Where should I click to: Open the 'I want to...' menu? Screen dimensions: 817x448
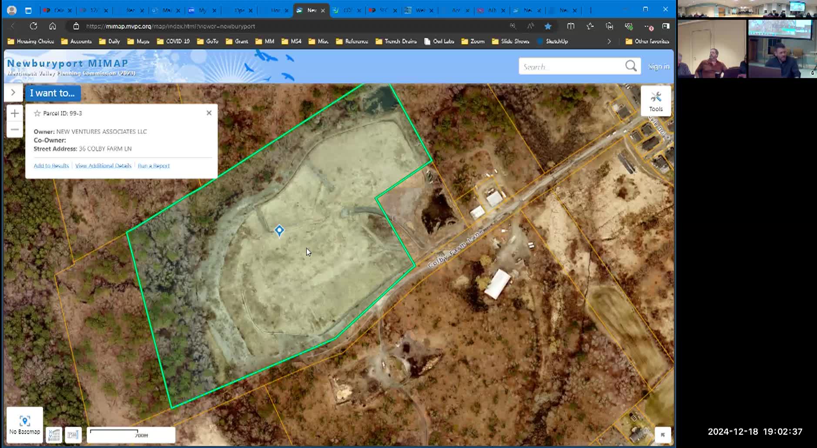click(x=53, y=93)
